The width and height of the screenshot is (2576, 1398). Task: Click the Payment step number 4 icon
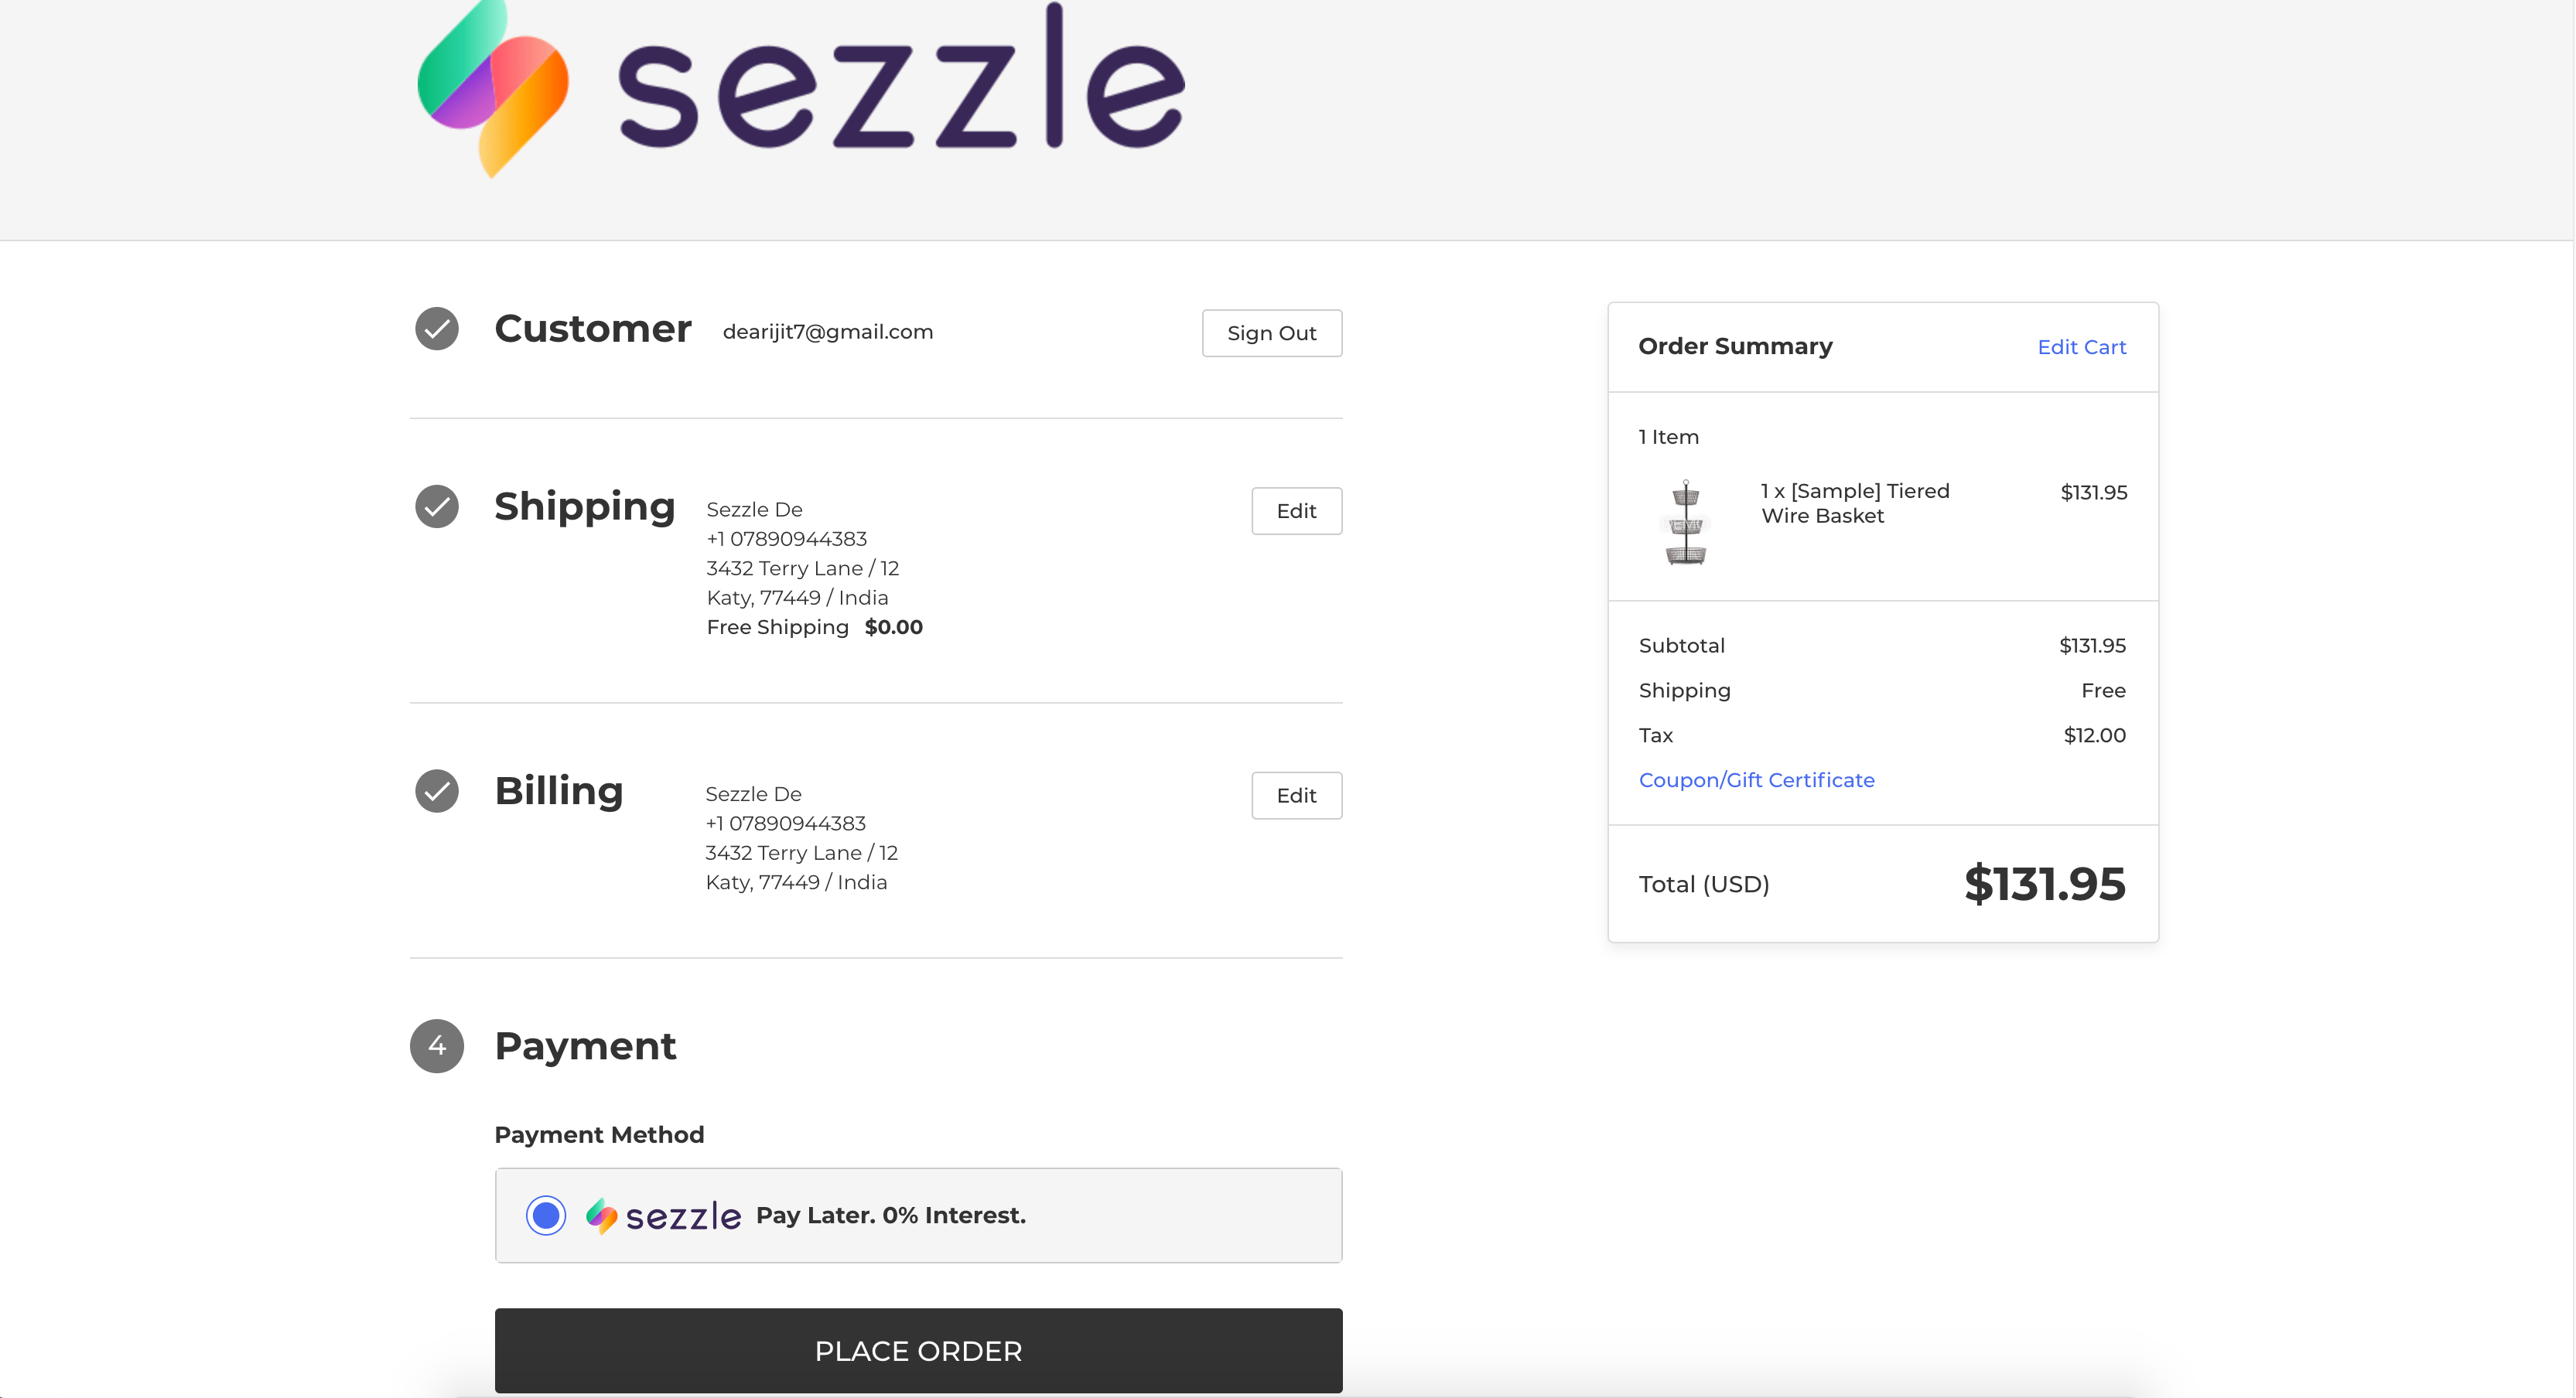(437, 1046)
